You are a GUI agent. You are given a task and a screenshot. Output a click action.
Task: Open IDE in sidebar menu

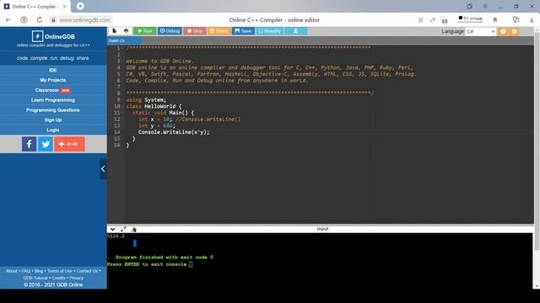point(53,70)
